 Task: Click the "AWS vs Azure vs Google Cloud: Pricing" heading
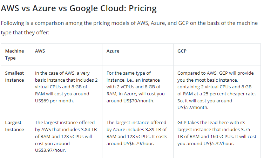click(79, 8)
